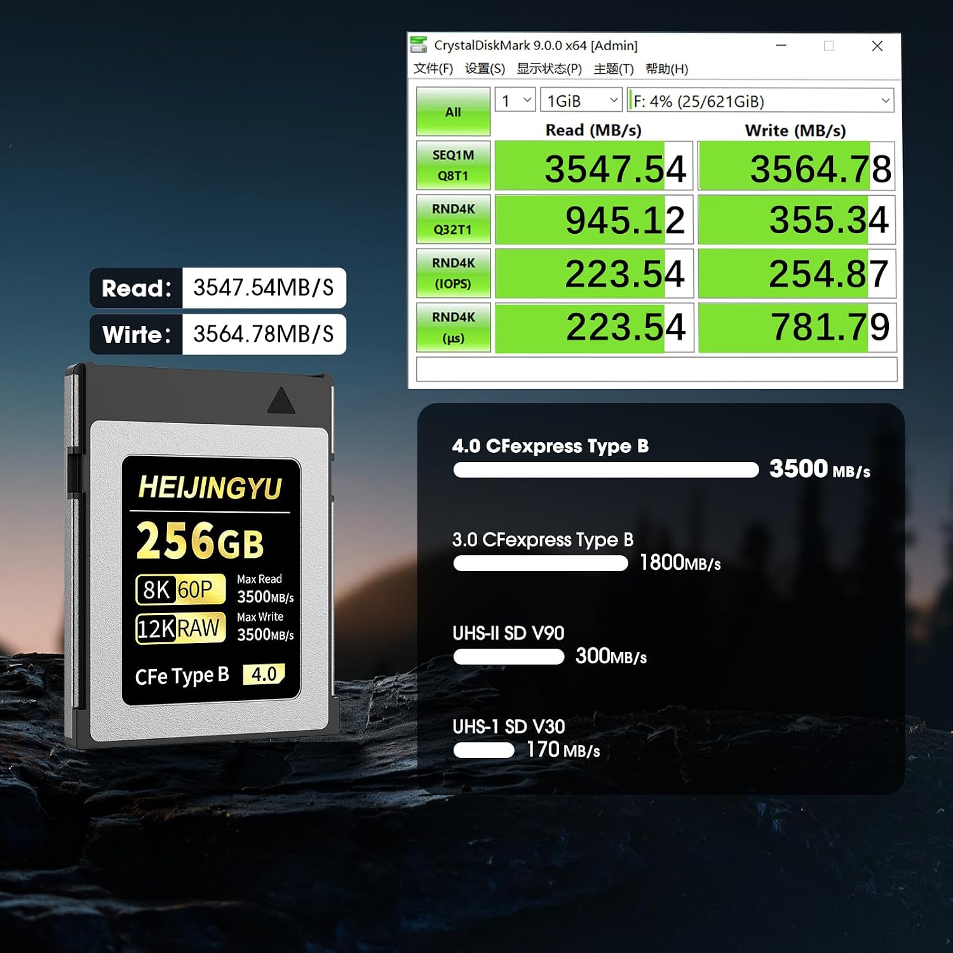Run the RND4K (μs) test
Viewport: 953px width, 953px height.
click(x=453, y=327)
